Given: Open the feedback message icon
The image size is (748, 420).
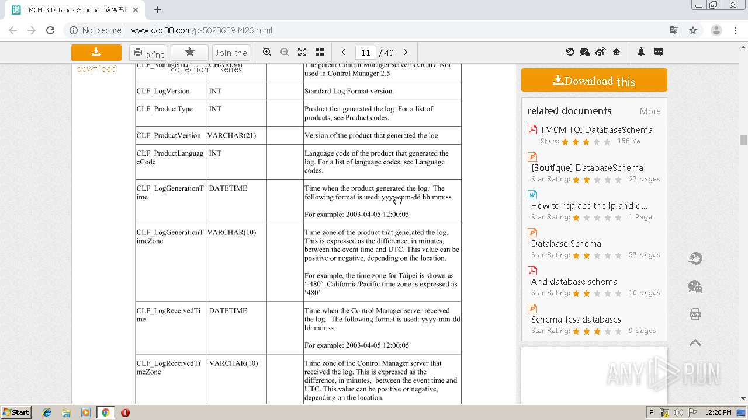Looking at the screenshot, I should (x=659, y=52).
